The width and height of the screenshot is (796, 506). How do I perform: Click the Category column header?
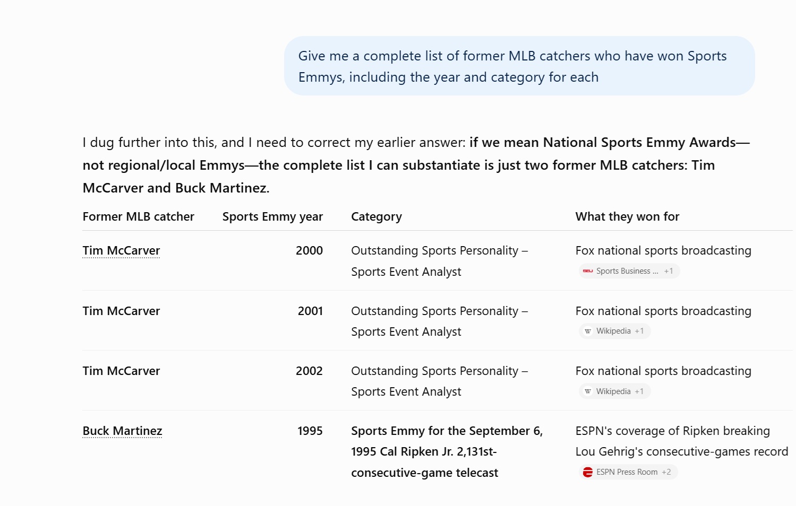pyautogui.click(x=376, y=216)
